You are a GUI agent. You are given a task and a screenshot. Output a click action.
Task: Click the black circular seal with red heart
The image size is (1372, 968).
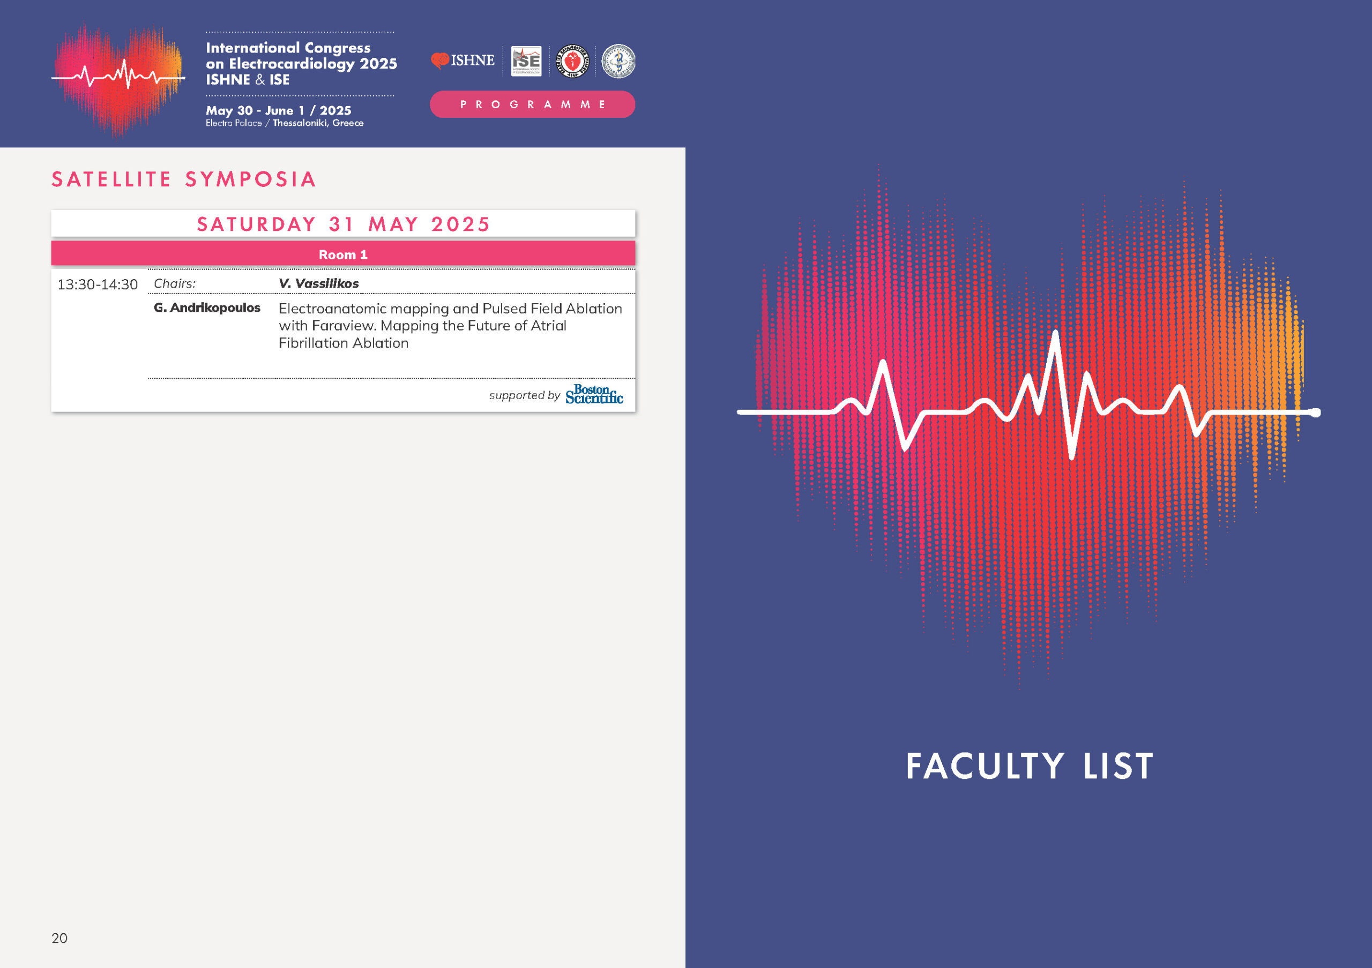click(x=572, y=61)
